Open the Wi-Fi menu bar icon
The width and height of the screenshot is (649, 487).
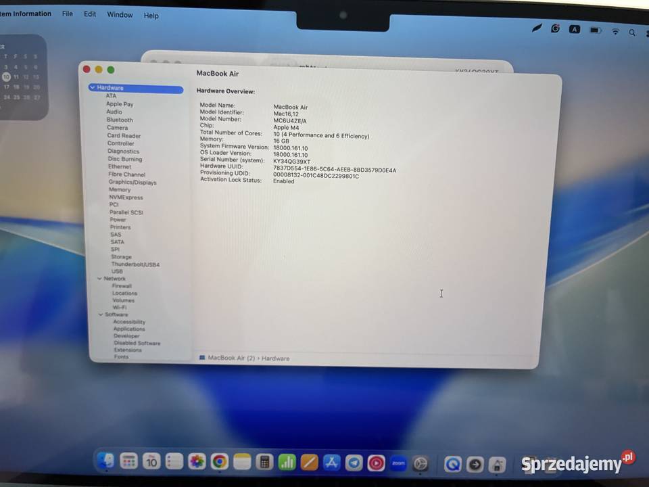[615, 32]
